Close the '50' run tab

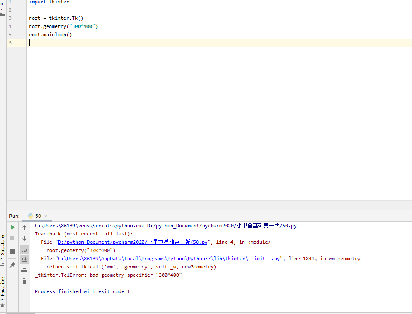[46, 216]
